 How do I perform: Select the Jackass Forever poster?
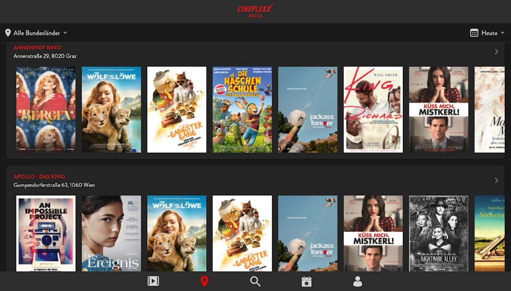[x=308, y=109]
